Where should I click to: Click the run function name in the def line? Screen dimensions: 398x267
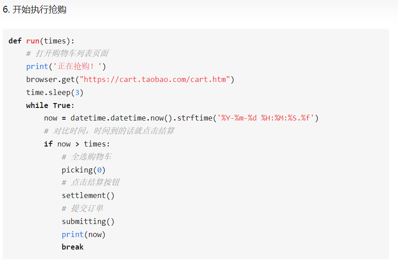[x=33, y=41]
